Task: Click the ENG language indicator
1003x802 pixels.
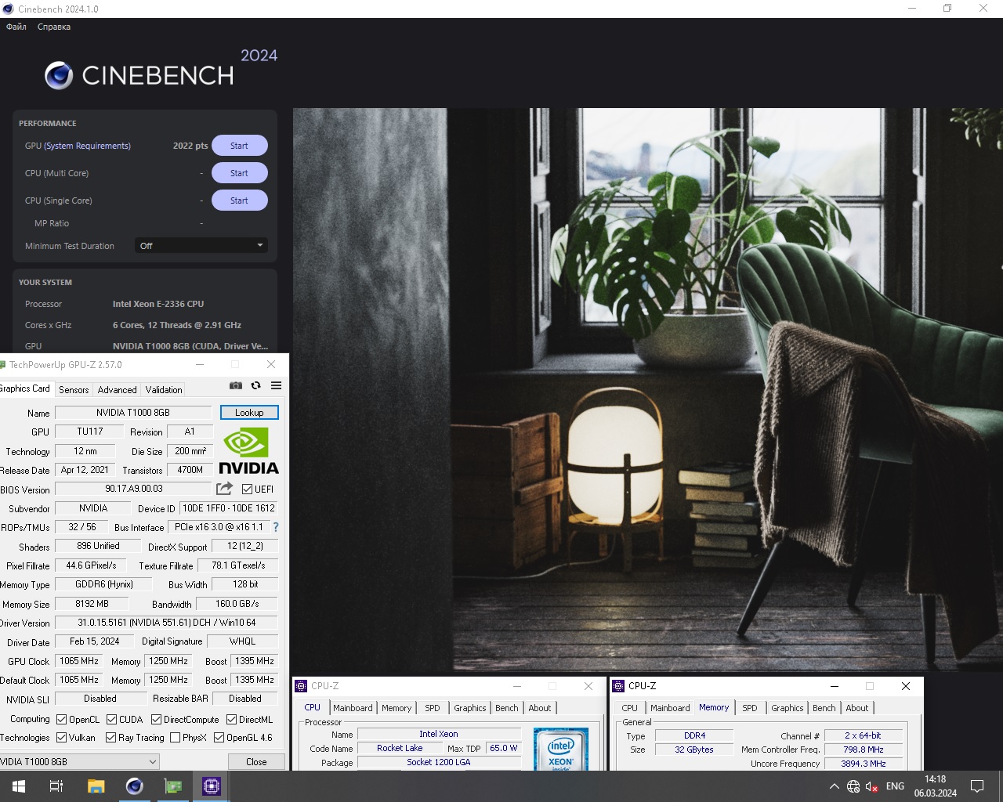Action: point(895,786)
